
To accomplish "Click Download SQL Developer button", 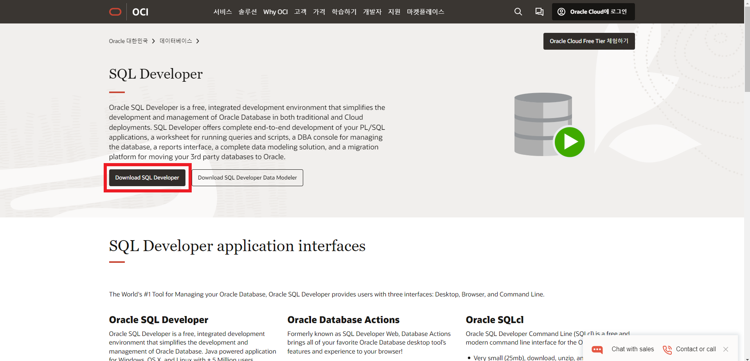I will click(x=147, y=178).
